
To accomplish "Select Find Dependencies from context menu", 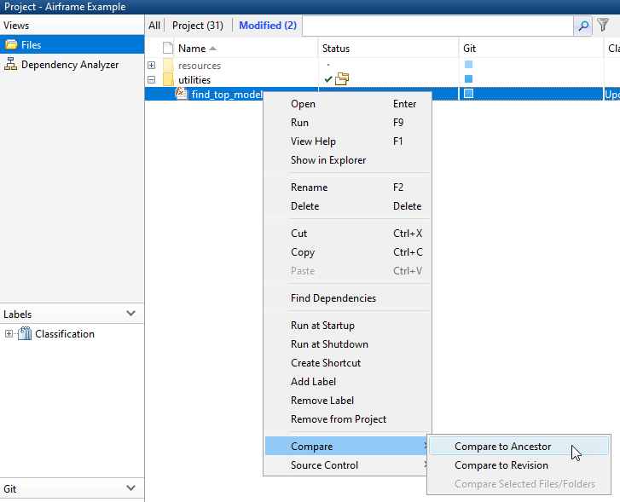I will [333, 298].
